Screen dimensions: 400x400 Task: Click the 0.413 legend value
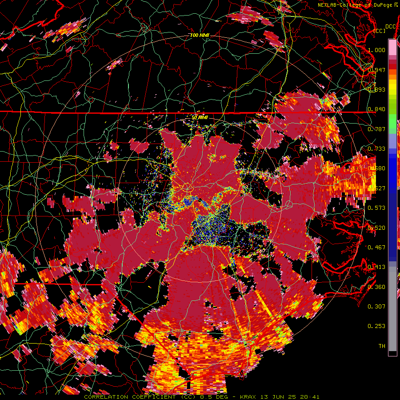pyautogui.click(x=376, y=267)
